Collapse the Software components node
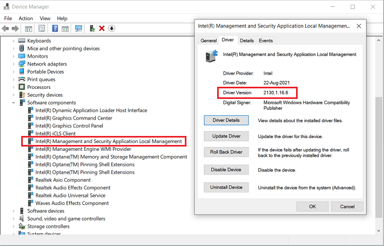This screenshot has width=384, height=246. click(x=13, y=103)
